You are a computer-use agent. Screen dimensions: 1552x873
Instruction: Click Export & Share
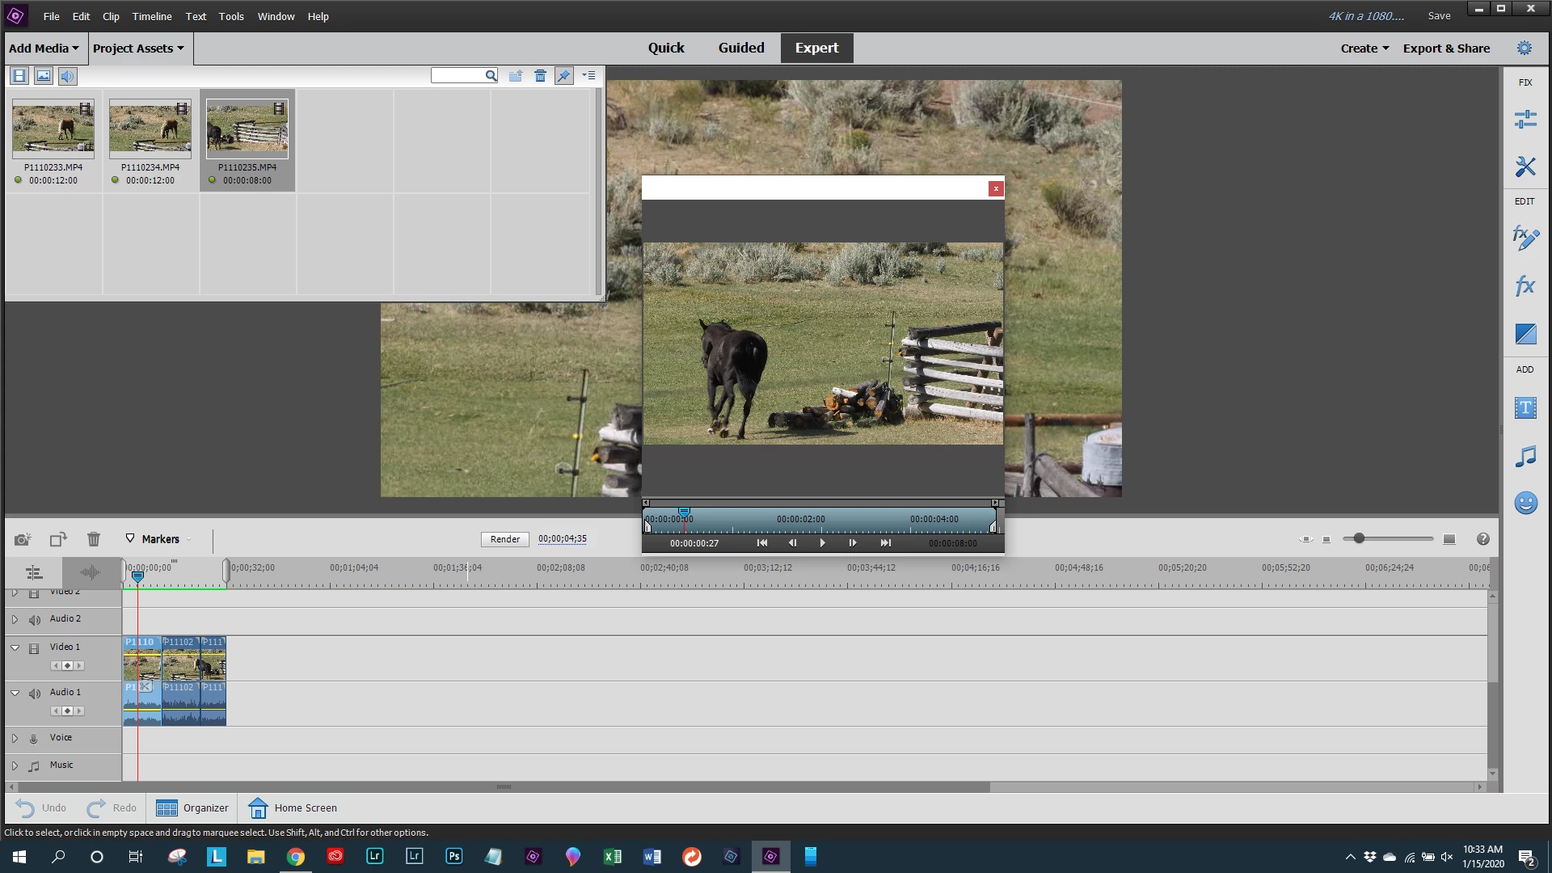click(1445, 48)
